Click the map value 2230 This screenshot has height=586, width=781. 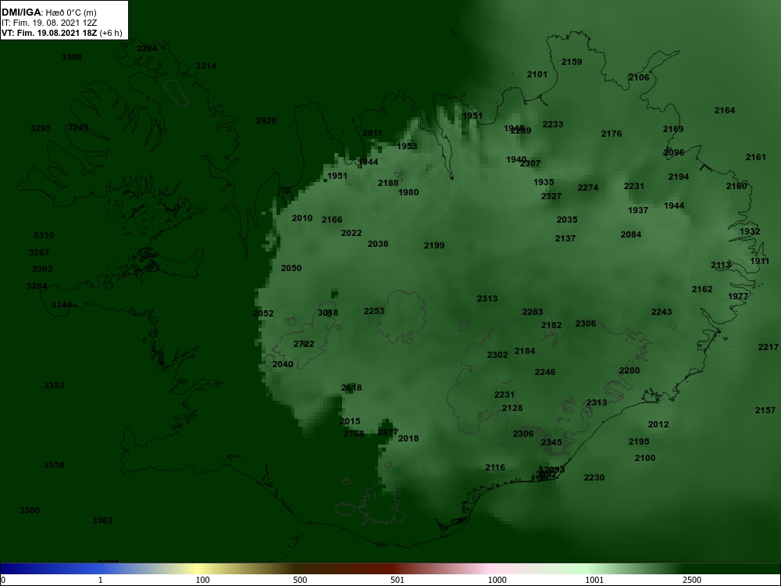(x=594, y=478)
